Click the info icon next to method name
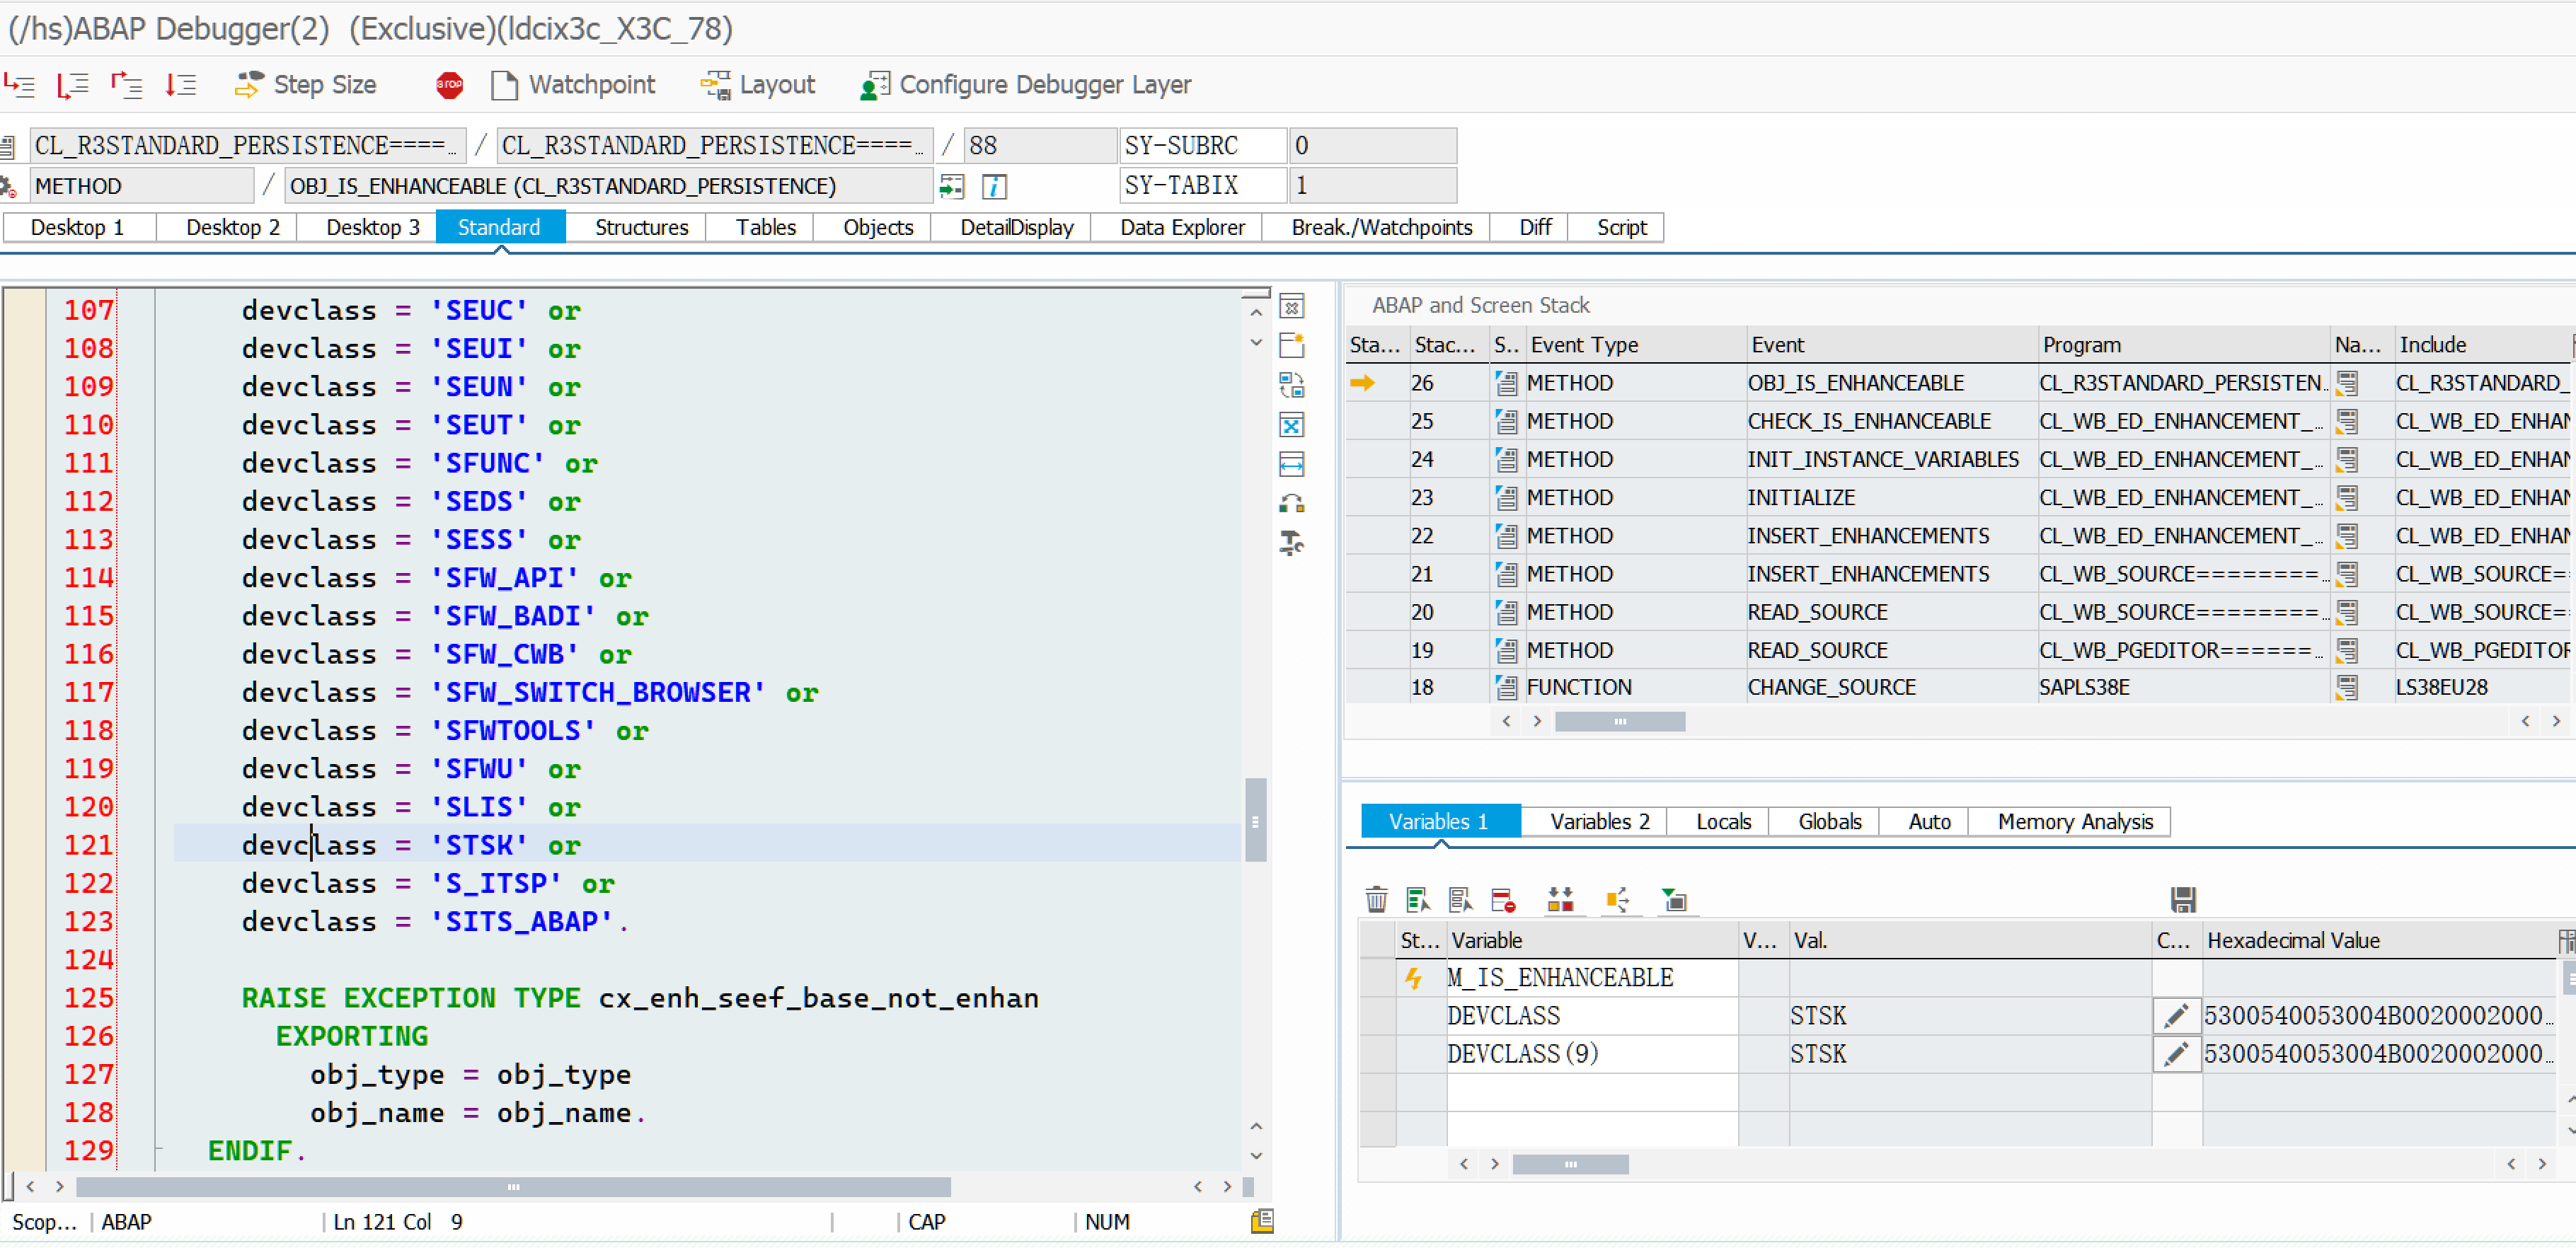The width and height of the screenshot is (2576, 1248). pos(994,187)
